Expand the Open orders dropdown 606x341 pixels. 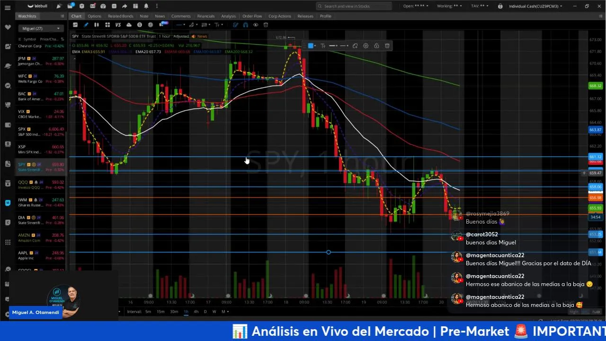(416, 6)
